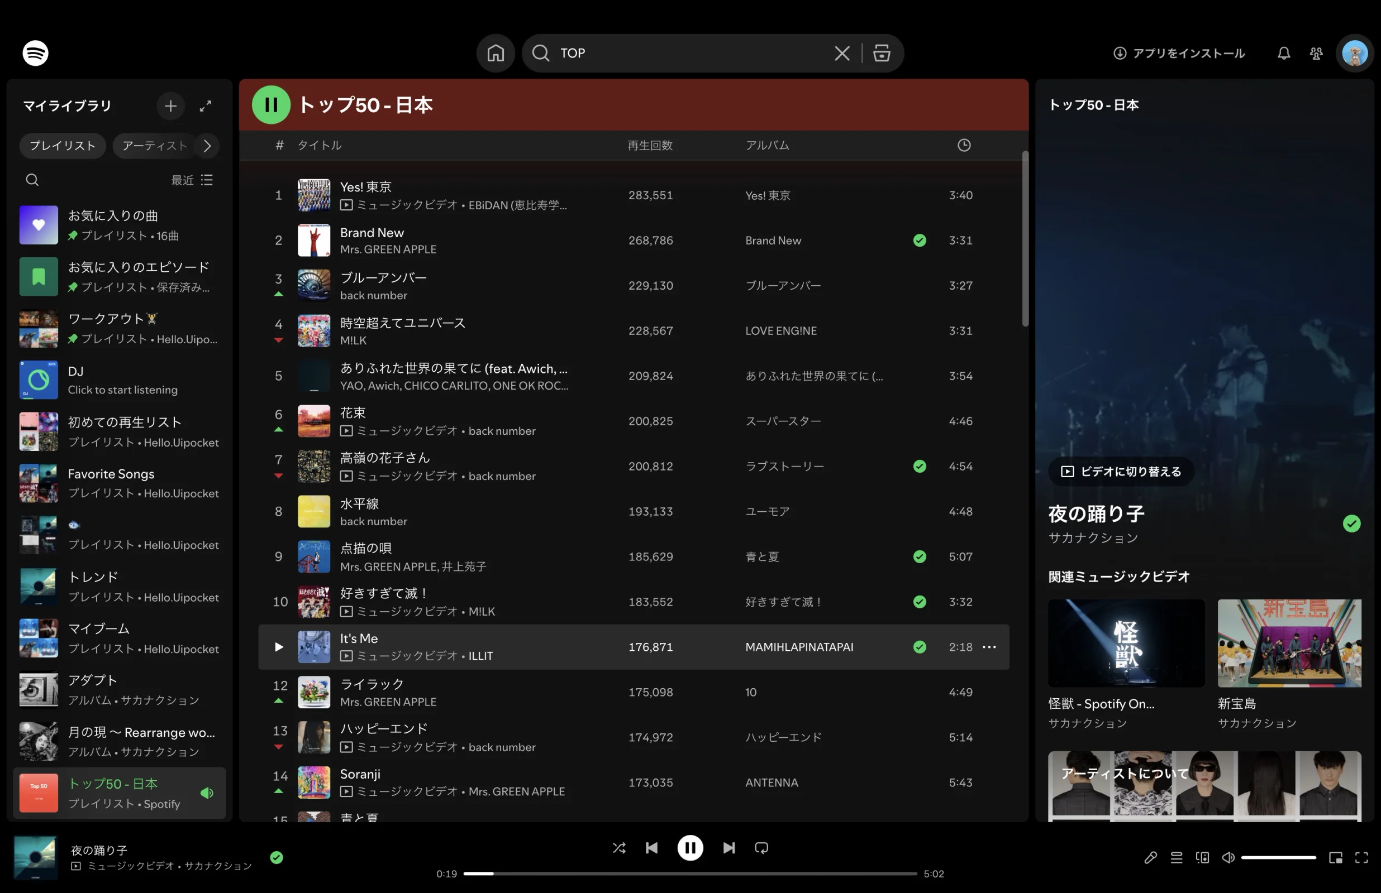Open the MAMIHLAPINATAPAI album link
The image size is (1381, 893).
pos(799,646)
